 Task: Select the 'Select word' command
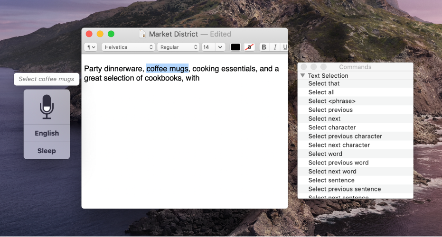pyautogui.click(x=356, y=154)
